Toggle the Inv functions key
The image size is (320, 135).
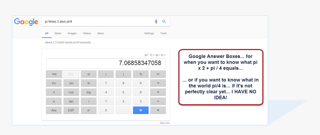click(x=54, y=83)
